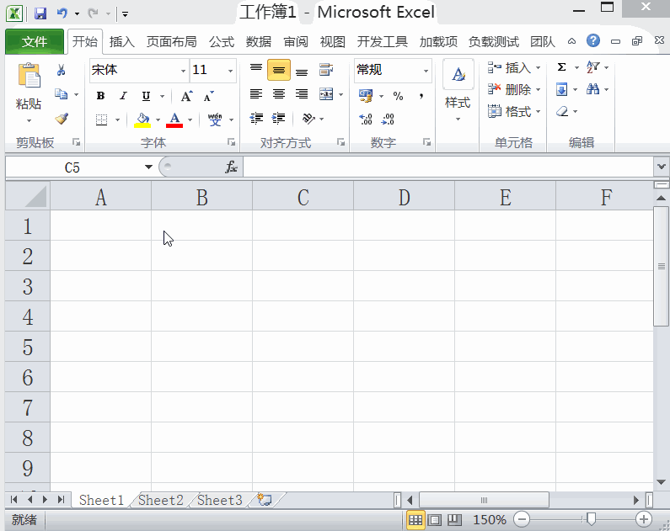Click the AutoSum sigma icon

(562, 67)
